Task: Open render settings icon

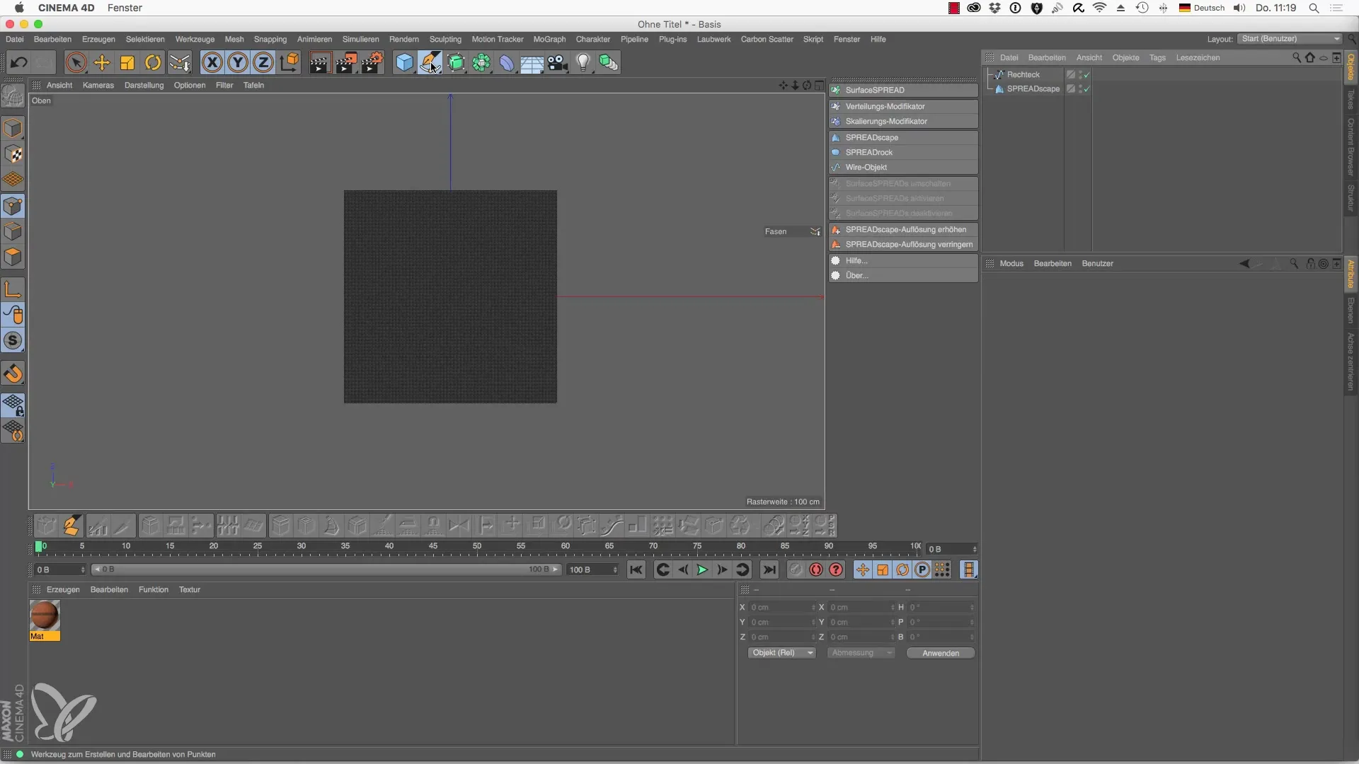Action: coord(372,62)
